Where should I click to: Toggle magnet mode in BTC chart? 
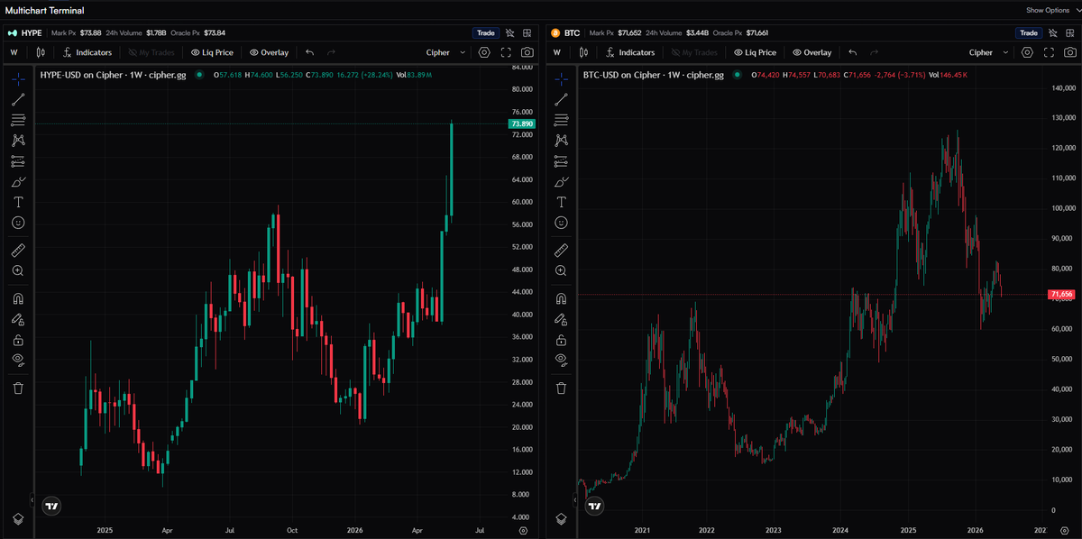561,298
